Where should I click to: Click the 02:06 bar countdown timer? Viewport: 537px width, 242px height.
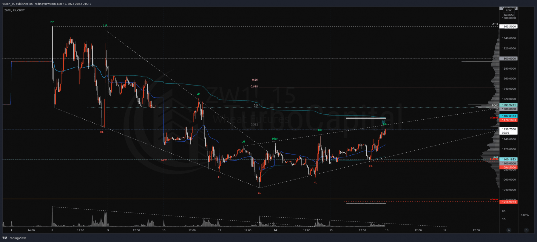(x=505, y=133)
